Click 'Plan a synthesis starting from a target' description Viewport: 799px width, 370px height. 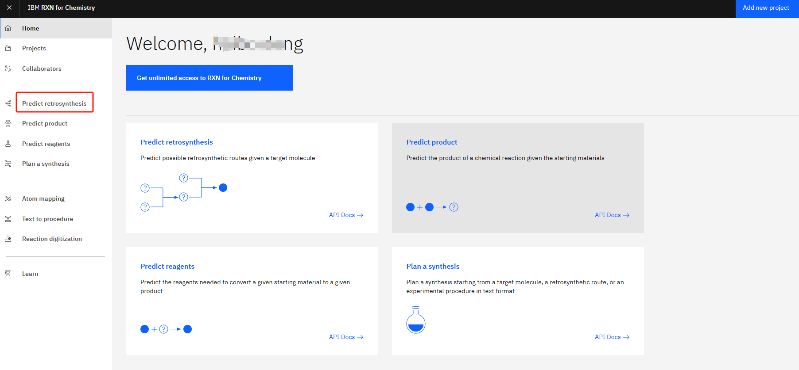click(515, 286)
